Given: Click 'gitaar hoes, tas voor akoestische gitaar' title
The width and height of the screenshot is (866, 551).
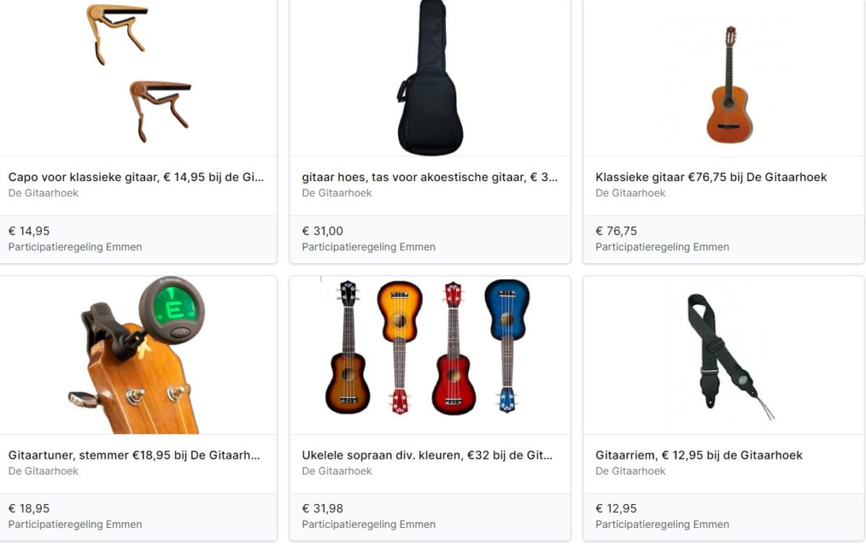Looking at the screenshot, I should point(429,177).
